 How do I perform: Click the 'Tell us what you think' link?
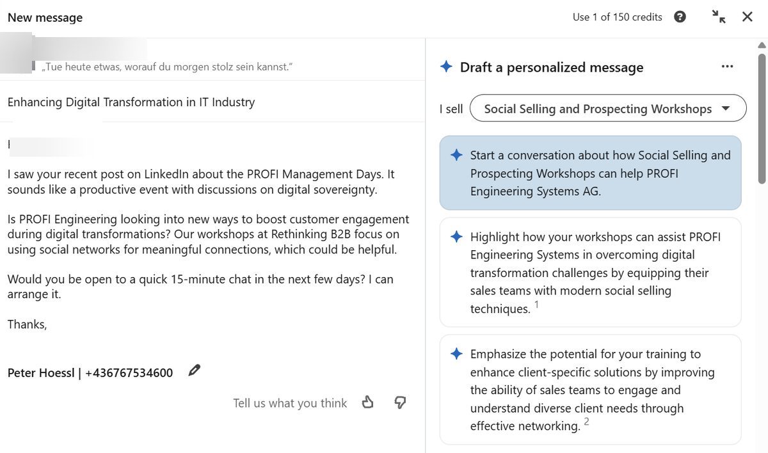pos(290,402)
